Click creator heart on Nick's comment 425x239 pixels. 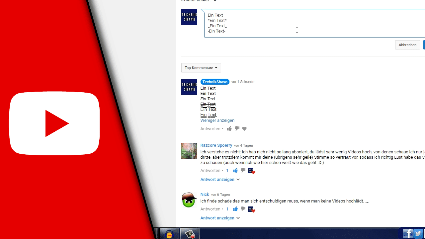[x=251, y=209]
